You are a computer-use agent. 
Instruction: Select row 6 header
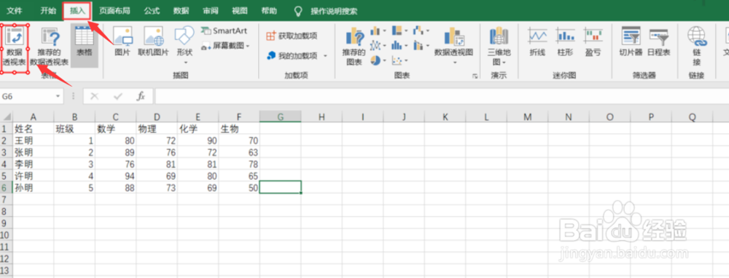pos(6,188)
